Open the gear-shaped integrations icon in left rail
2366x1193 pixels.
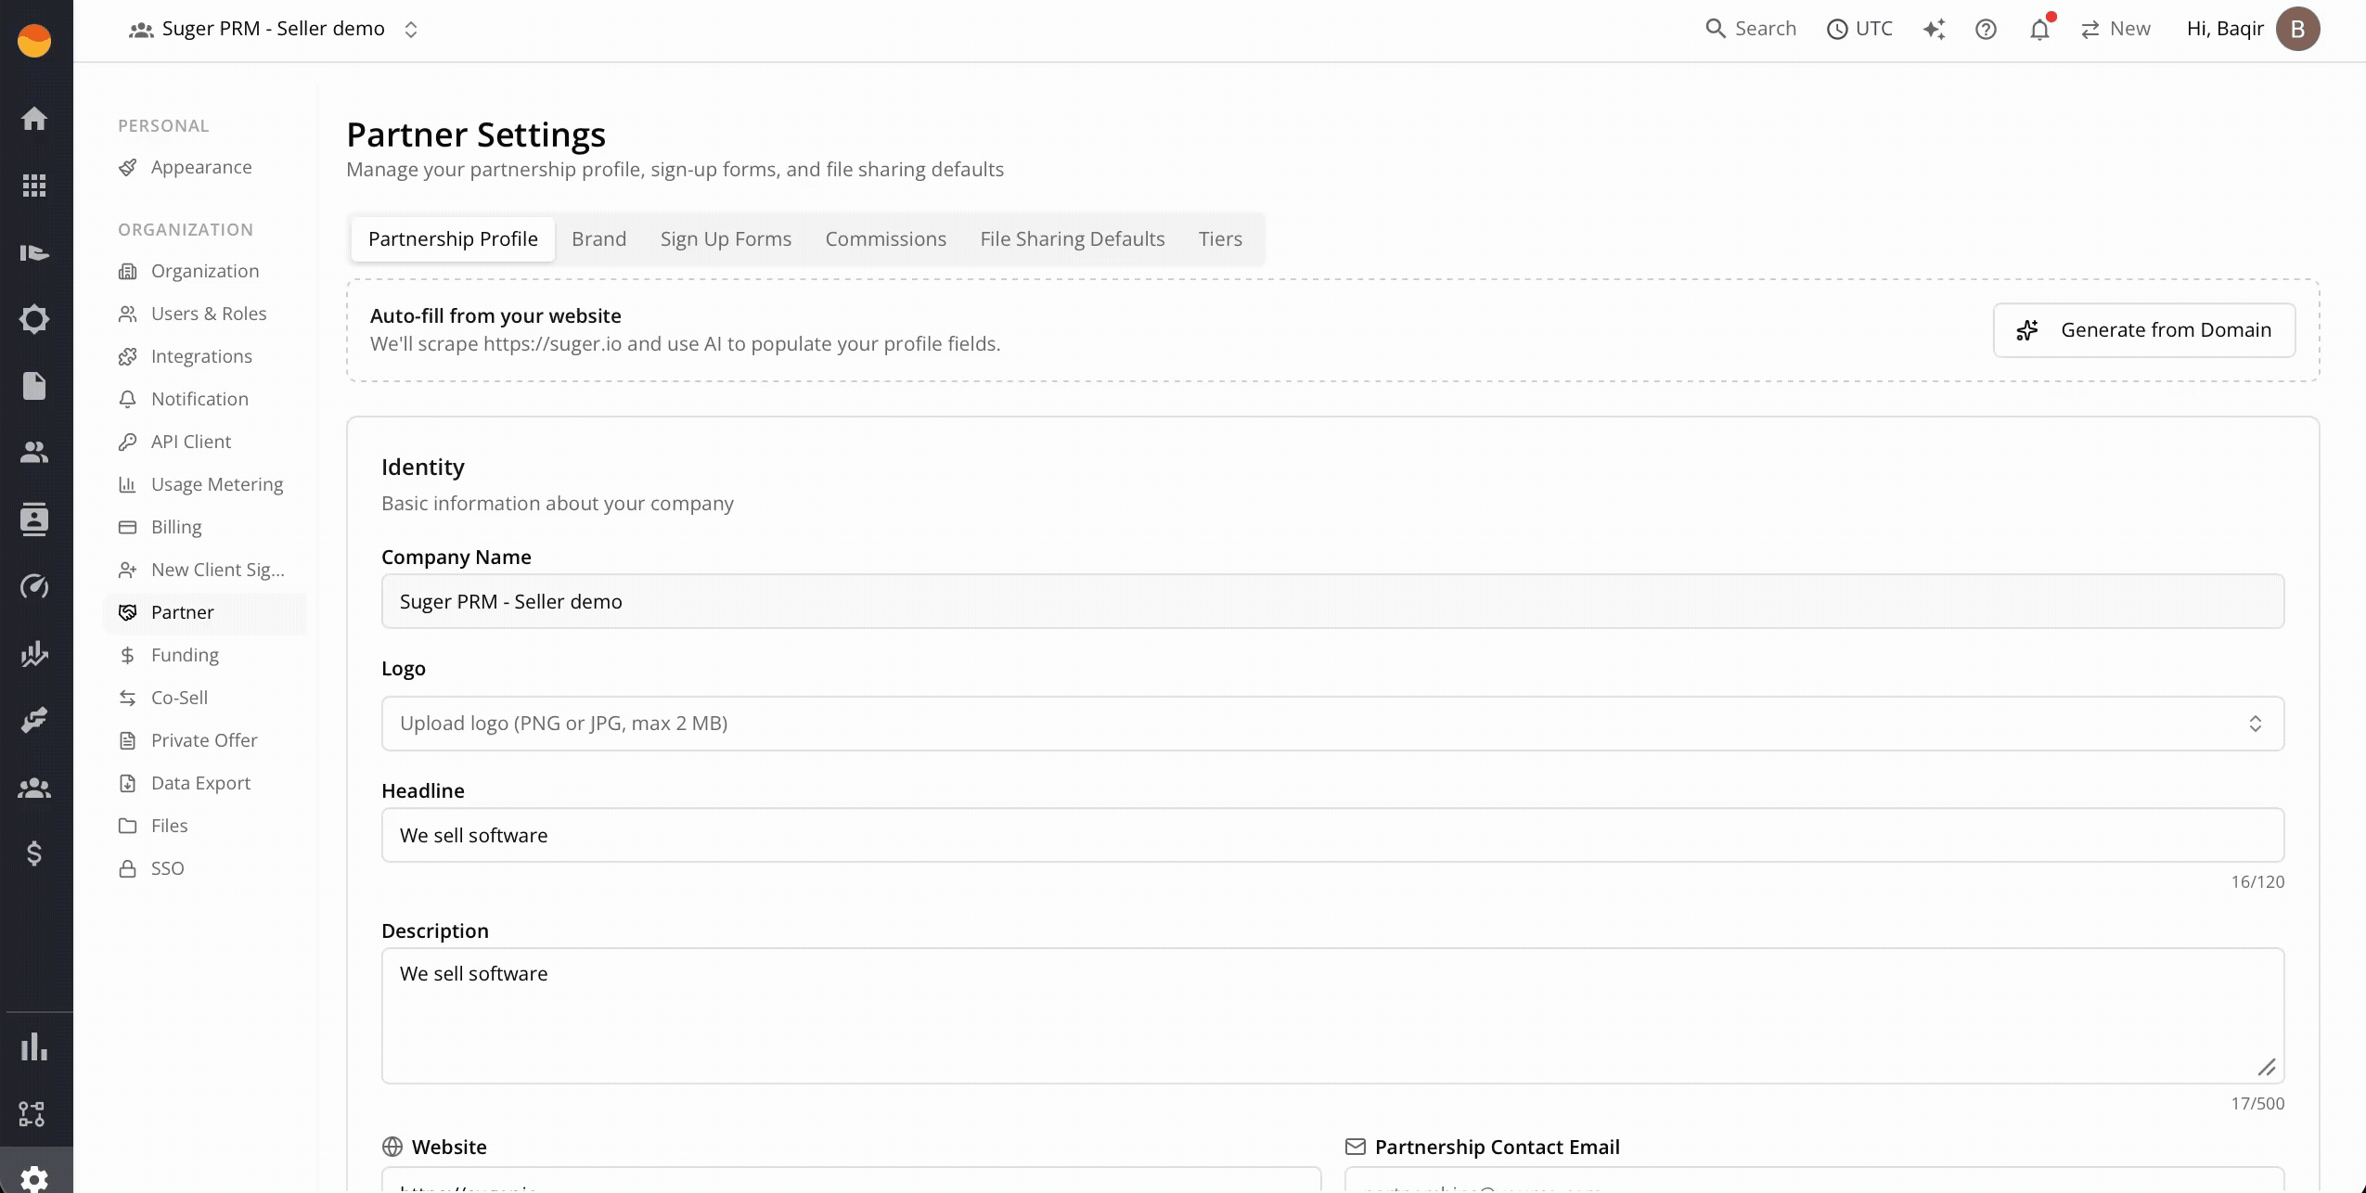point(34,319)
